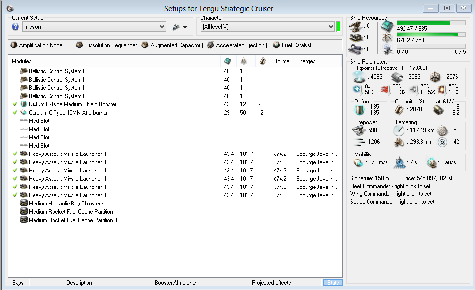Image resolution: width=475 pixels, height=290 pixels.
Task: Click the shield hitpoints icon beside 4563
Action: (x=360, y=77)
